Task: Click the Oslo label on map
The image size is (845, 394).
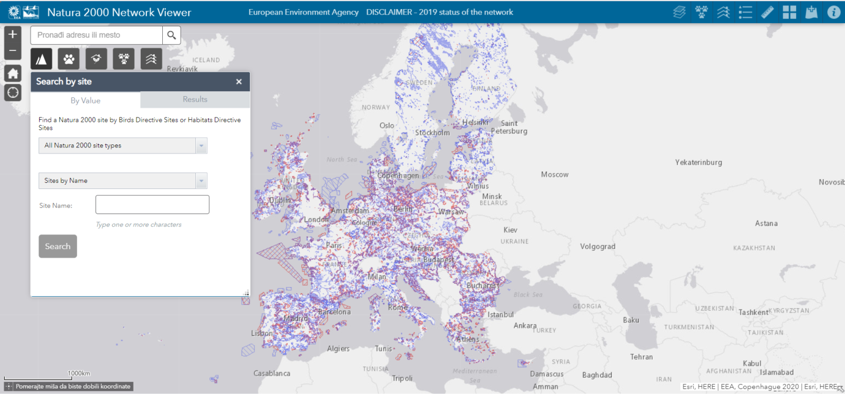Action: [387, 125]
